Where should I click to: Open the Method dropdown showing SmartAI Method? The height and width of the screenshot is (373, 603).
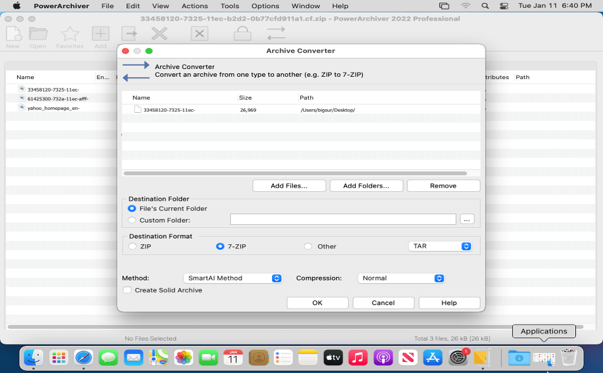point(232,278)
